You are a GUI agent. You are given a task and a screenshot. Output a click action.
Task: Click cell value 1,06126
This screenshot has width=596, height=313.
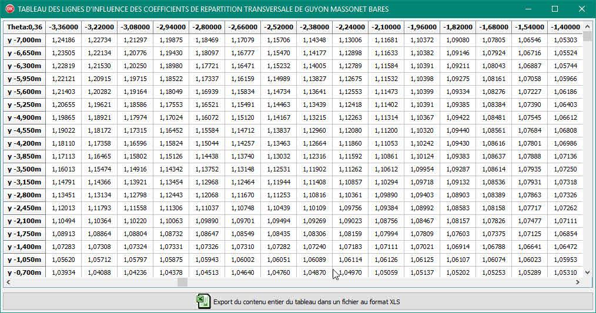[386, 260]
